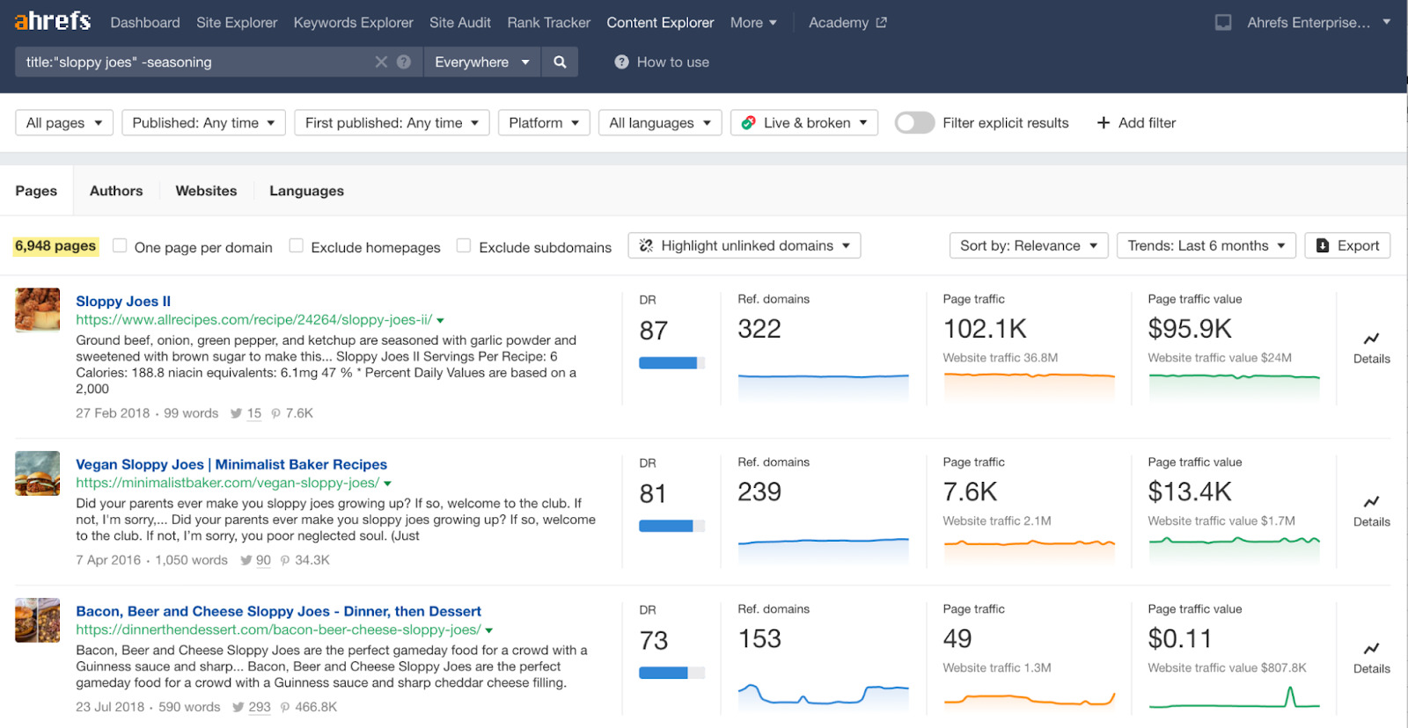Screen dimensions: 1408x728
Task: Open the allrecipes.com sloppy-joes-ii URL
Action: [253, 320]
